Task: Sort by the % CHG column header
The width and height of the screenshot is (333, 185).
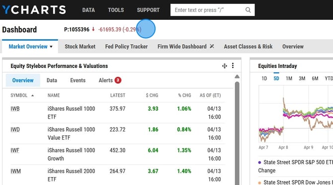Action: [x=185, y=95]
